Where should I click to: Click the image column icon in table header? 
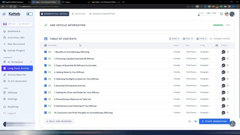tap(217, 45)
